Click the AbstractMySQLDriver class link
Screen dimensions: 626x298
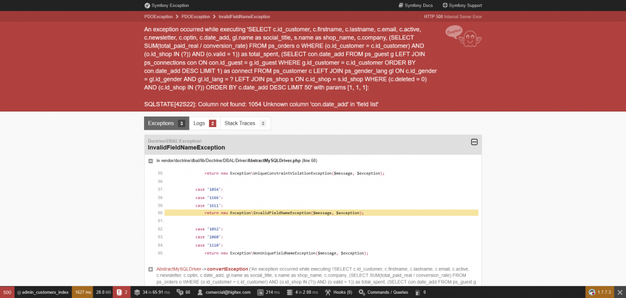point(179,269)
